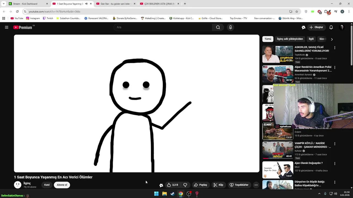
Task: Open the İlginç channel name link
Action: [x=27, y=183]
